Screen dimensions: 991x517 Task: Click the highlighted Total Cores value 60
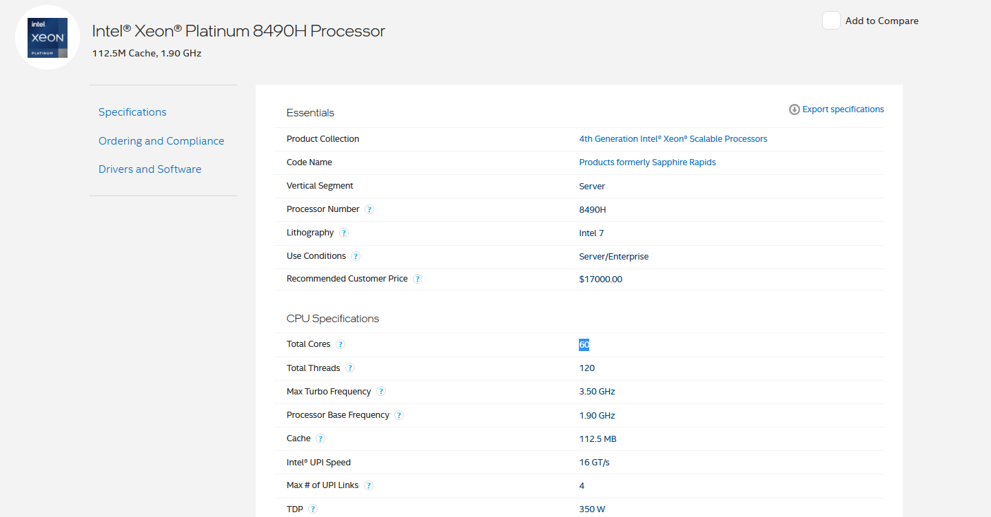[x=584, y=345]
